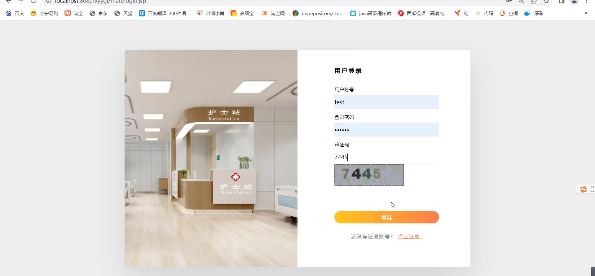Open the 改图宝 bookmark
Viewport: 595px width, 276px height.
242,14
